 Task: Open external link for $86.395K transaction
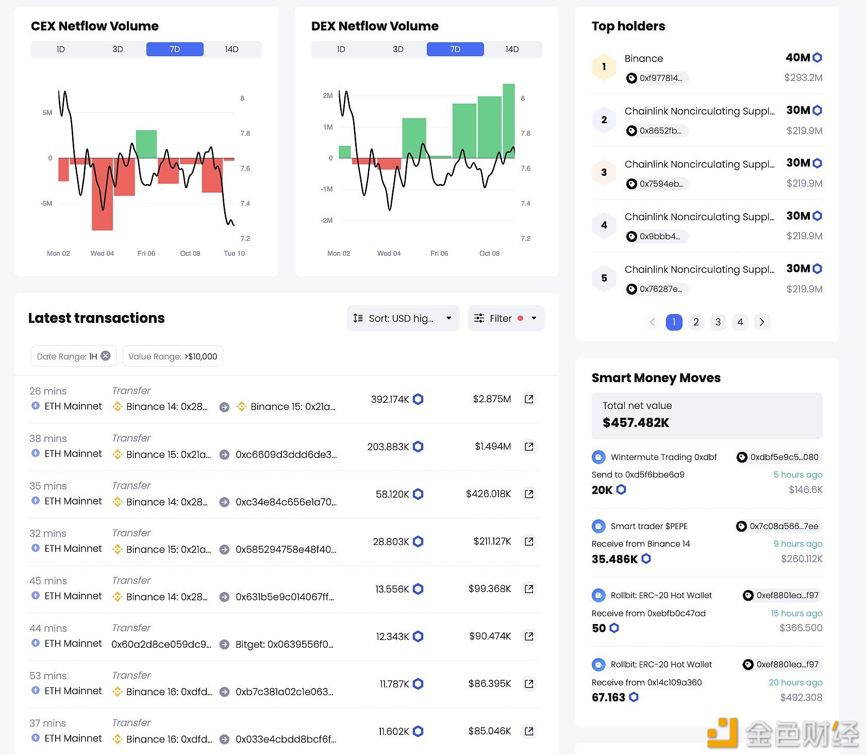[529, 684]
